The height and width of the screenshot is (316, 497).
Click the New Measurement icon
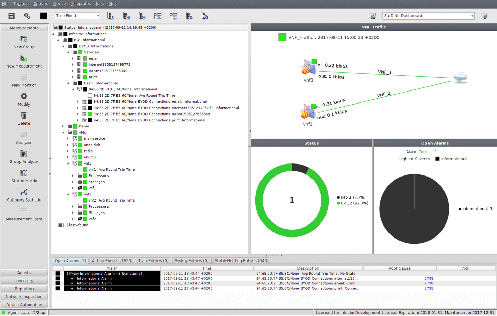pyautogui.click(x=24, y=58)
